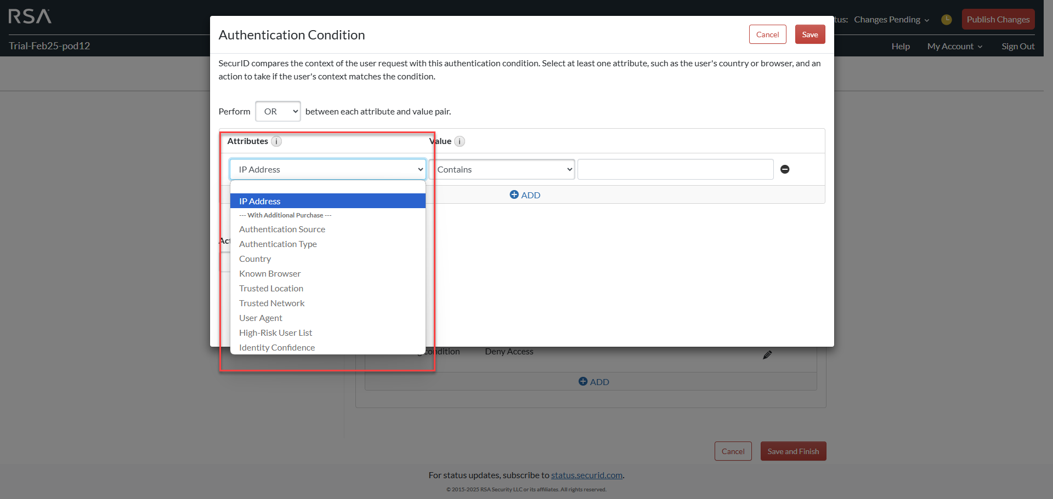
Task: Open the Help menu
Action: click(x=900, y=46)
